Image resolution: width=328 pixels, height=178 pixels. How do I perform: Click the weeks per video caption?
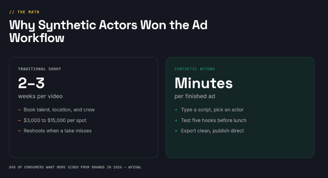40,96
